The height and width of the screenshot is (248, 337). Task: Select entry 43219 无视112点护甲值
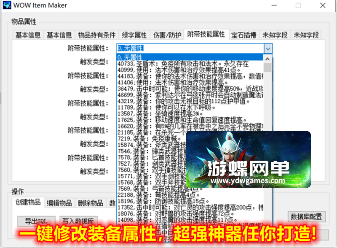(x=190, y=101)
